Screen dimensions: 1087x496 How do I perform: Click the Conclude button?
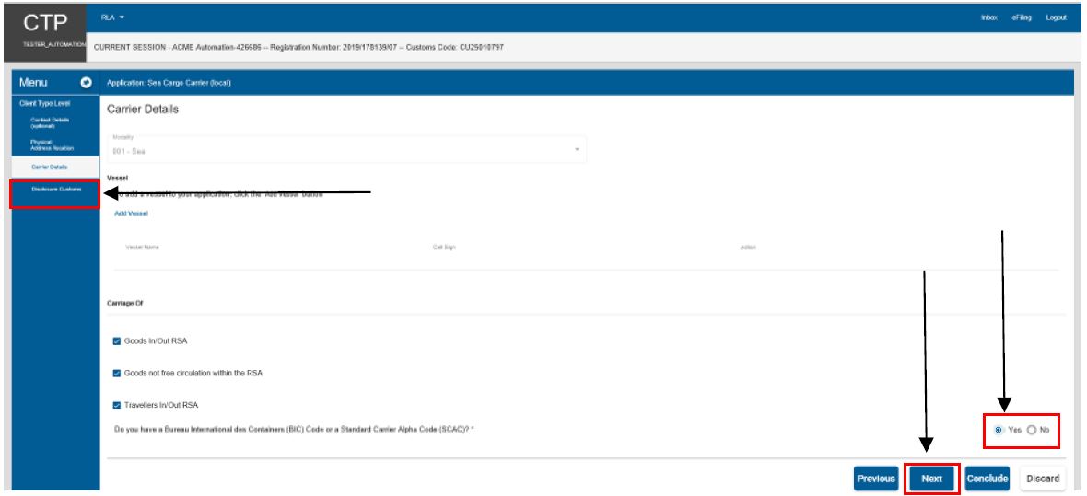pos(988,479)
